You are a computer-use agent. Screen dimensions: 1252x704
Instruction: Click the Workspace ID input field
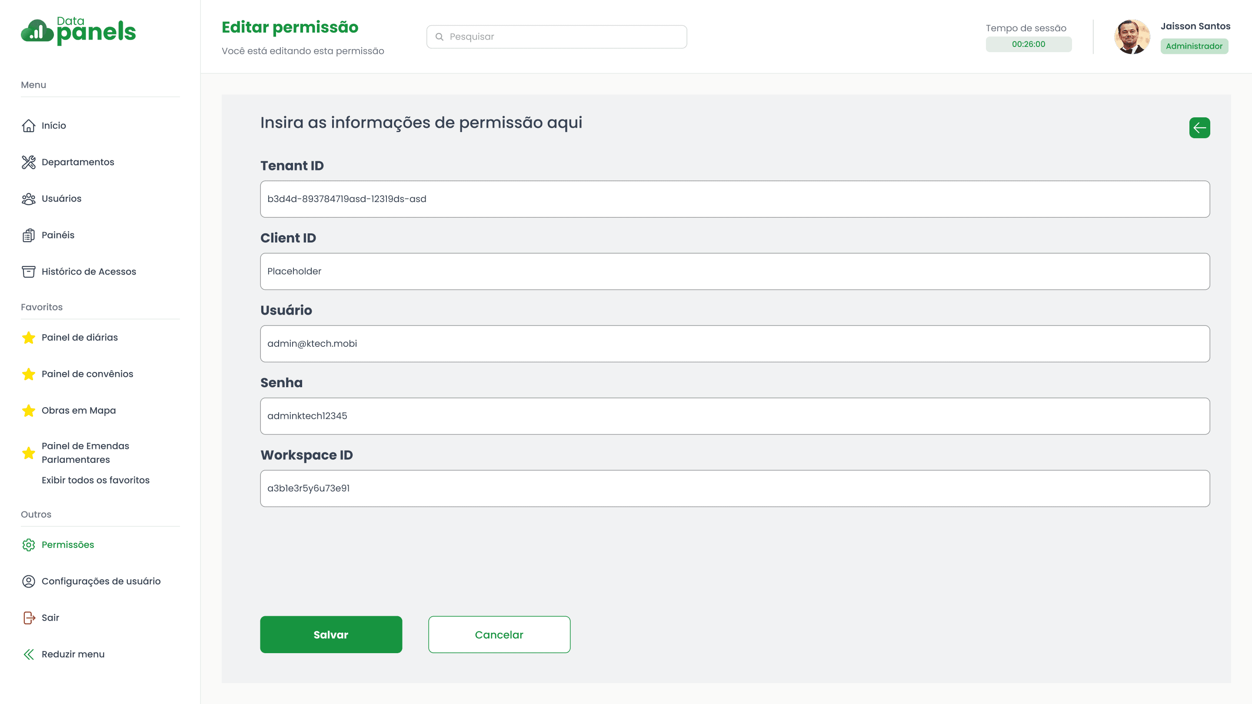pyautogui.click(x=735, y=488)
